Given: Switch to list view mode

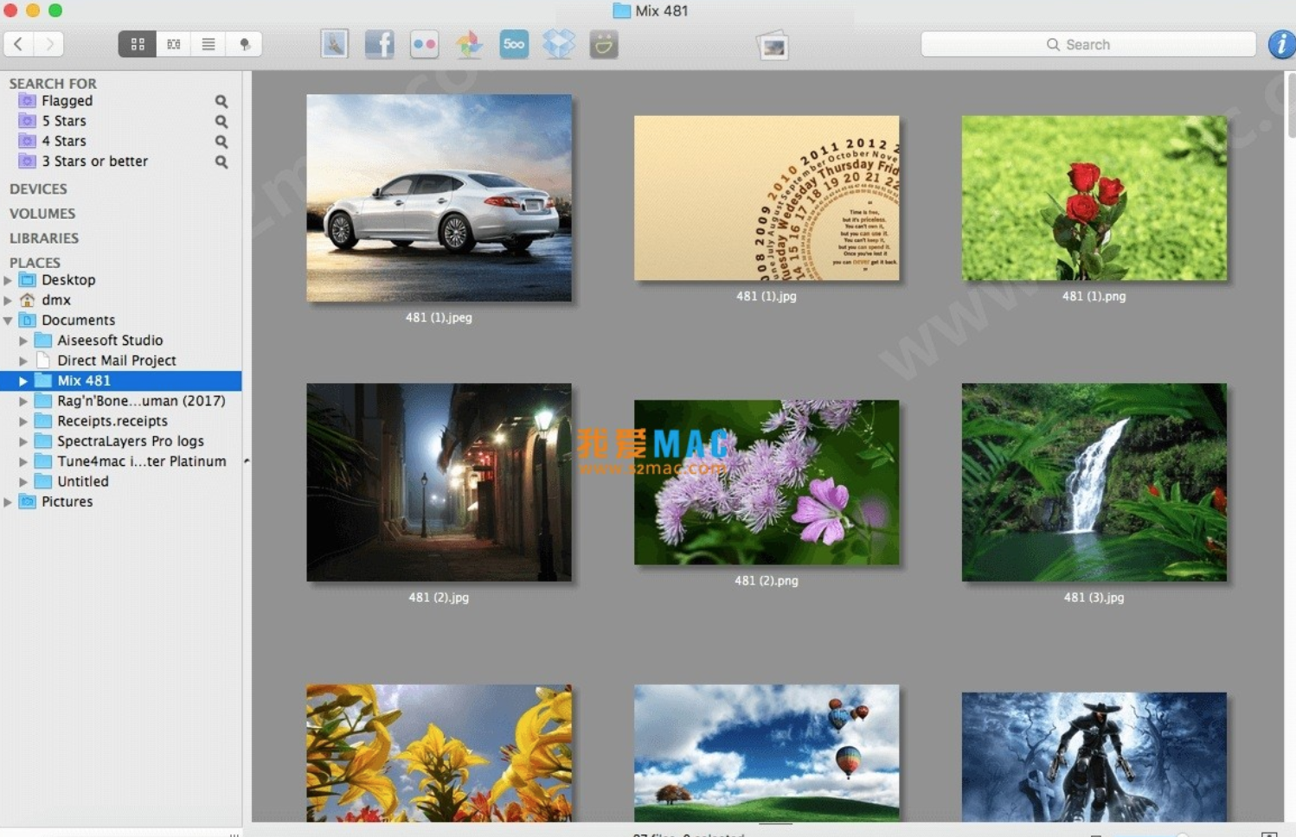Looking at the screenshot, I should 209,44.
